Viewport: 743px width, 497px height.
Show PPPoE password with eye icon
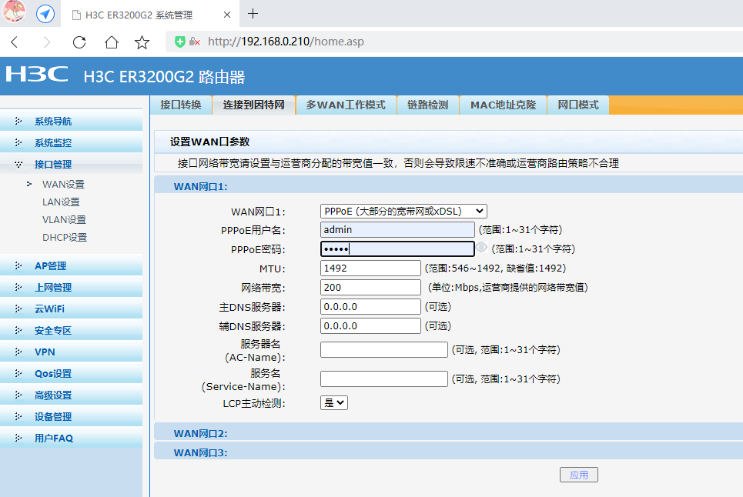[482, 248]
